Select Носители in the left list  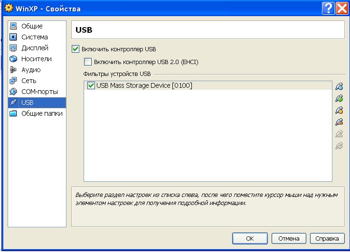click(x=37, y=59)
